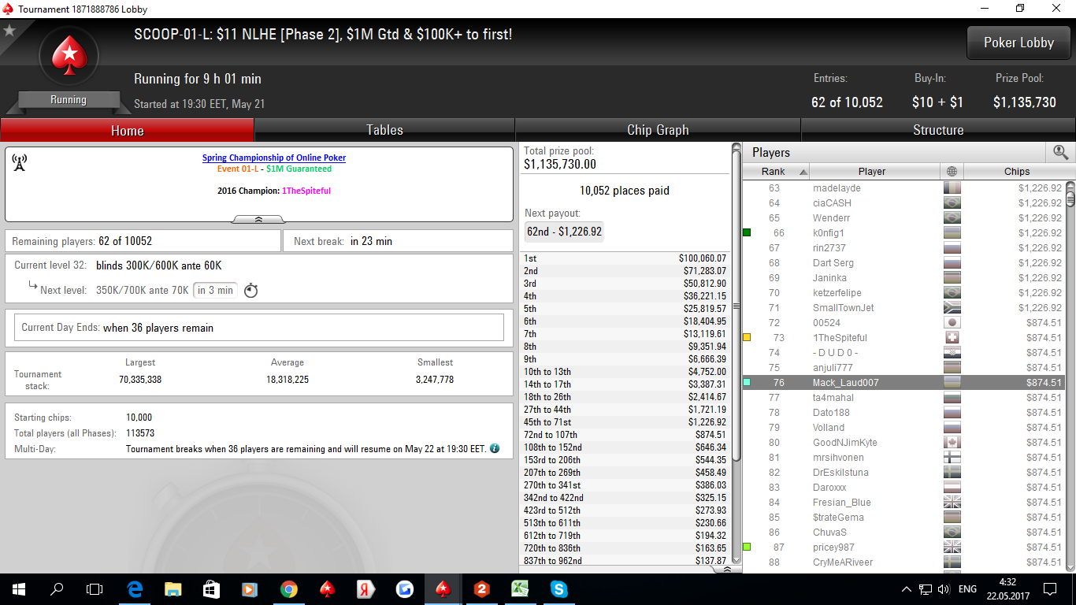Click the Swiss flag beside 1TheSpiteful
This screenshot has width=1076, height=605.
pos(952,338)
